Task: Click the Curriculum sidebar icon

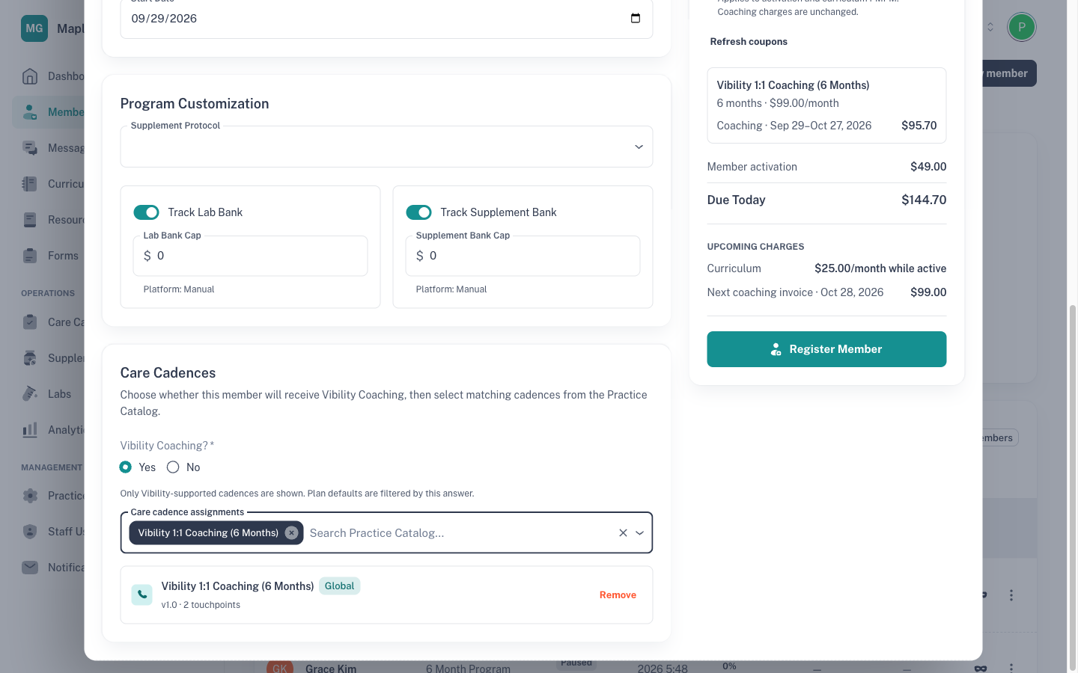Action: click(x=30, y=184)
